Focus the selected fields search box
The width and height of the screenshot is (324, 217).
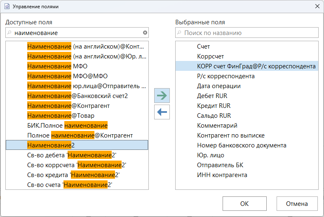(249, 33)
